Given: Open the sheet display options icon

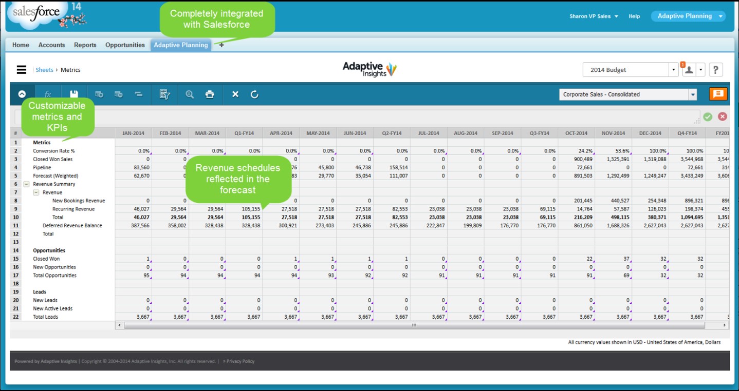Looking at the screenshot, I should 164,94.
